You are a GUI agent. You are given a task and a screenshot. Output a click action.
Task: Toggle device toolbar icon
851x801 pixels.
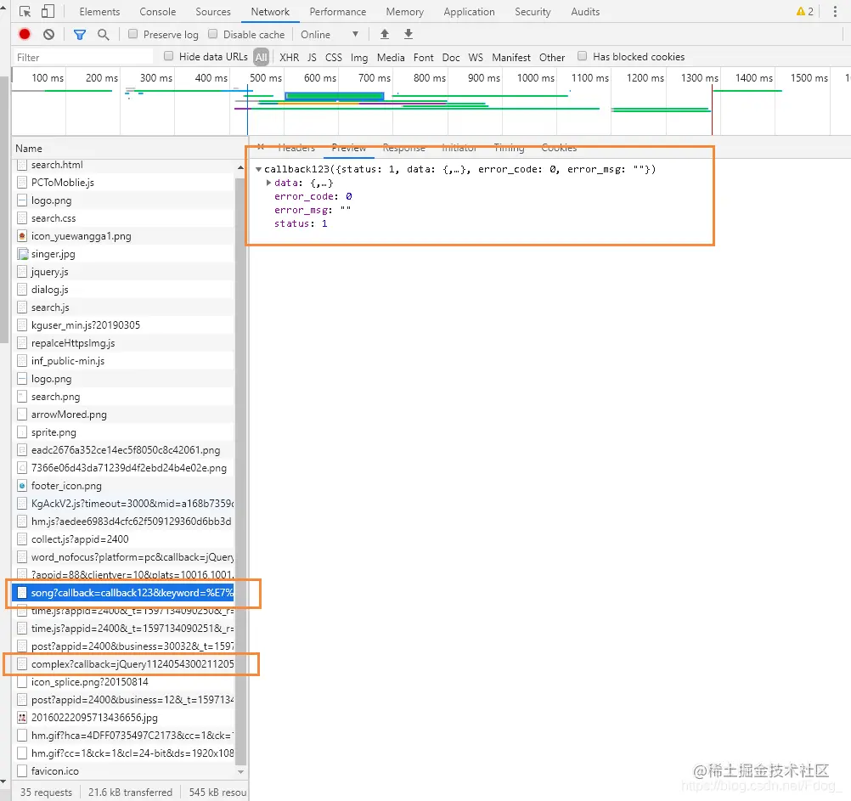point(48,11)
